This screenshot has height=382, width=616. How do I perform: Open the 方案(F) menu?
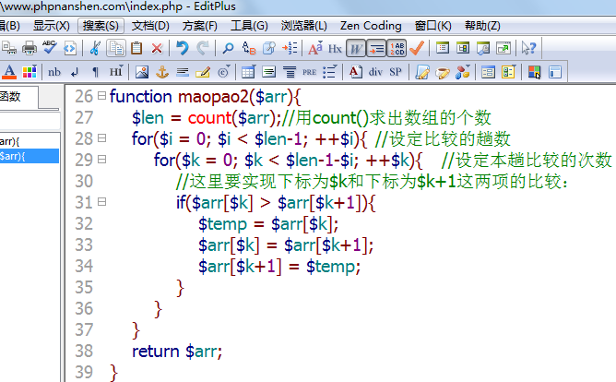click(x=199, y=26)
